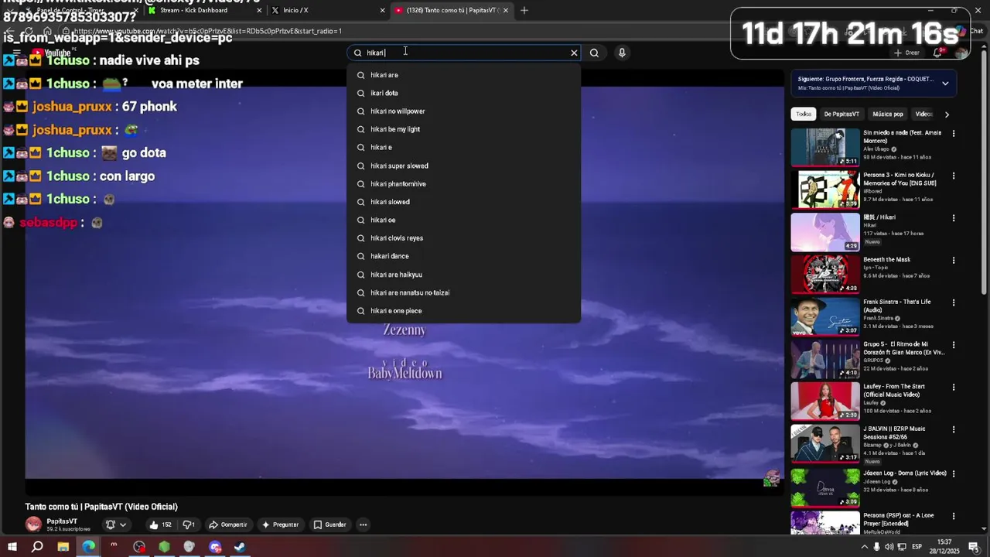Open Windows taskbar search
Image resolution: width=990 pixels, height=557 pixels.
pos(37,547)
